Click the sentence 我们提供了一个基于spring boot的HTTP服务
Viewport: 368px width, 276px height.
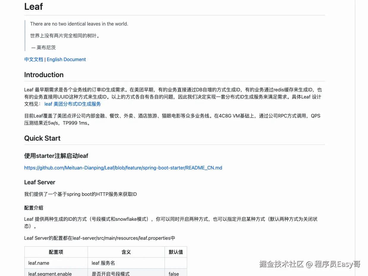click(x=80, y=194)
